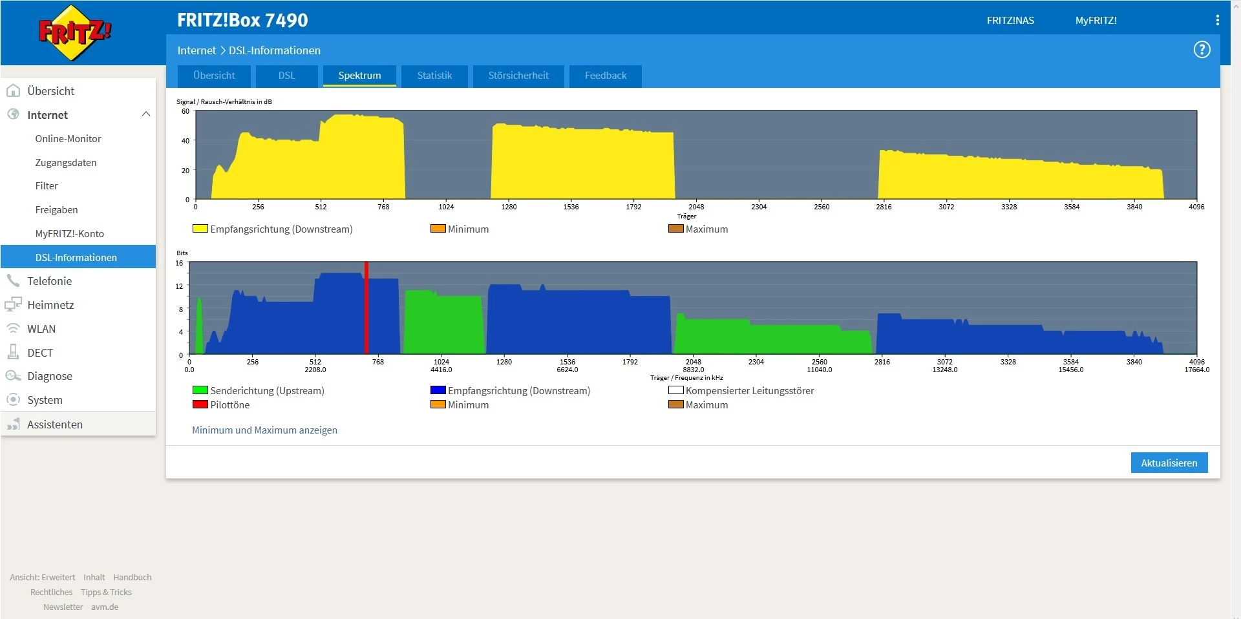The width and height of the screenshot is (1241, 619).
Task: Open the three-dot options menu
Action: pos(1217,20)
